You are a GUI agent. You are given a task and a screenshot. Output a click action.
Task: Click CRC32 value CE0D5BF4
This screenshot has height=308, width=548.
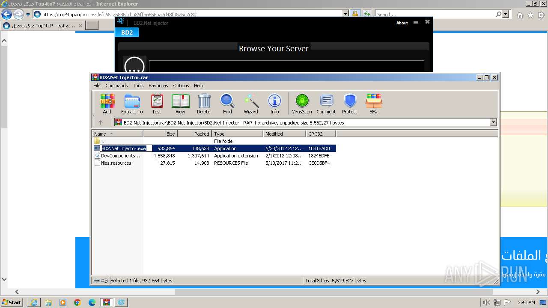click(319, 163)
